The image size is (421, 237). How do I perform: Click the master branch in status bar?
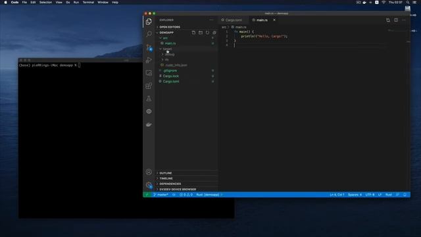(x=161, y=195)
